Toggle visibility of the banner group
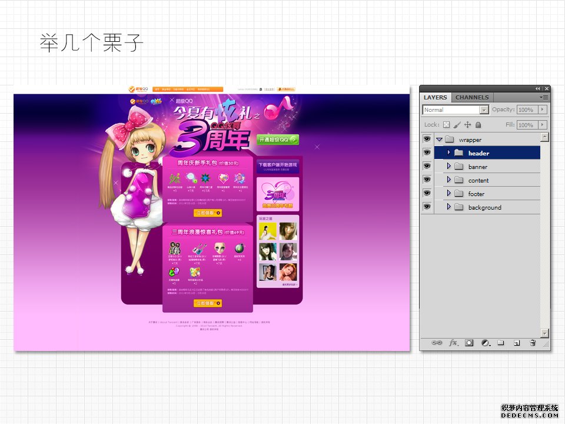This screenshot has height=424, width=565. tap(427, 166)
